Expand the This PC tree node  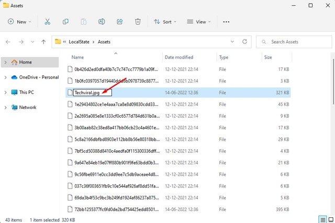click(6, 92)
